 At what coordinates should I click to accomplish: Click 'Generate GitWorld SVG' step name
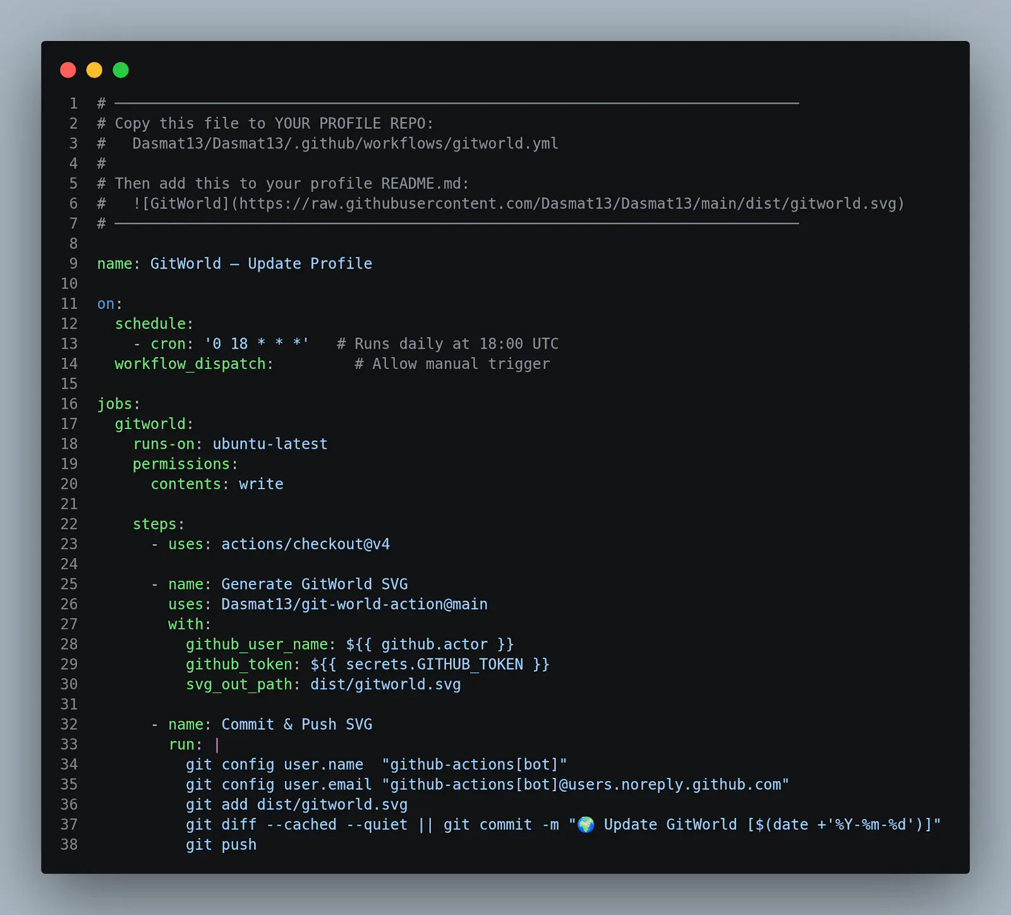click(315, 585)
